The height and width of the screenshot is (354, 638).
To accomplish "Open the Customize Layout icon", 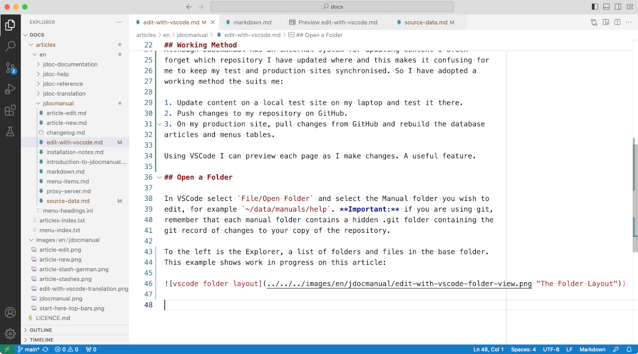I will pos(629,7).
